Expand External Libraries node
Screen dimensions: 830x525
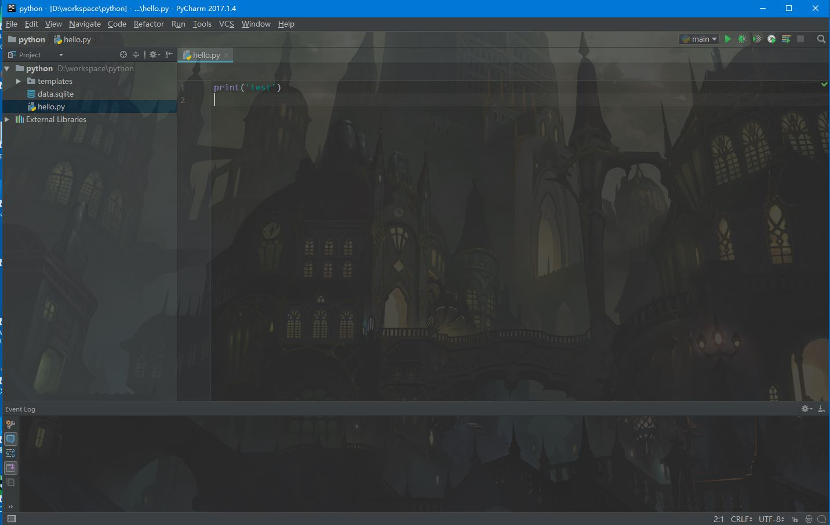[7, 119]
